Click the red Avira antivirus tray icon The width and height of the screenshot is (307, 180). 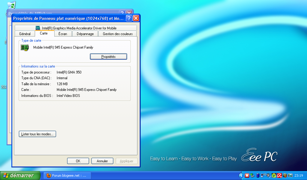279,175
